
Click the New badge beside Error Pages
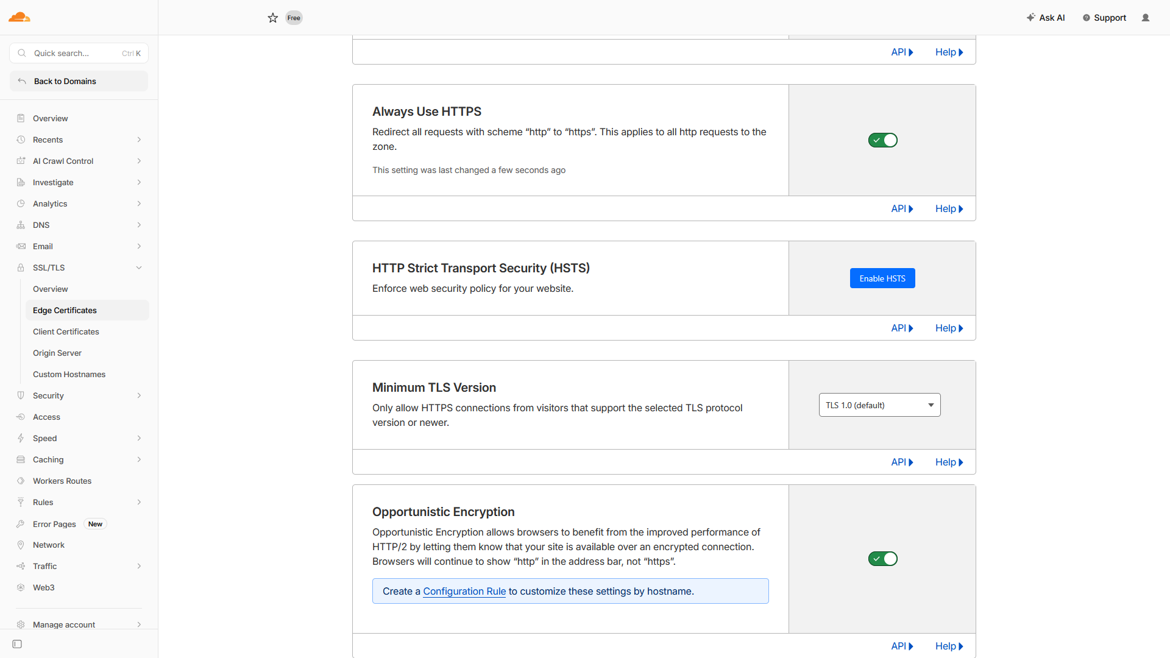95,524
